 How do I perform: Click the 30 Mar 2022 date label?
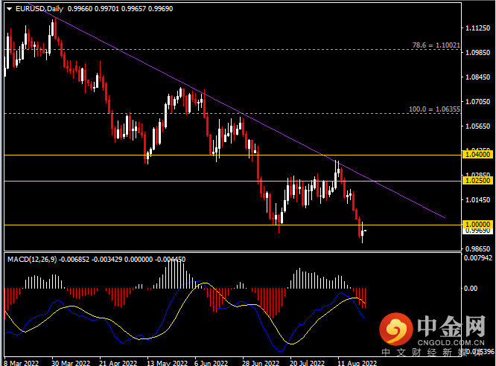[71, 363]
